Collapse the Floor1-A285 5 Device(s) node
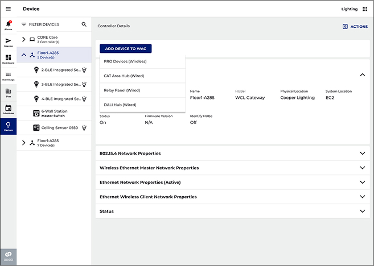 (23, 55)
